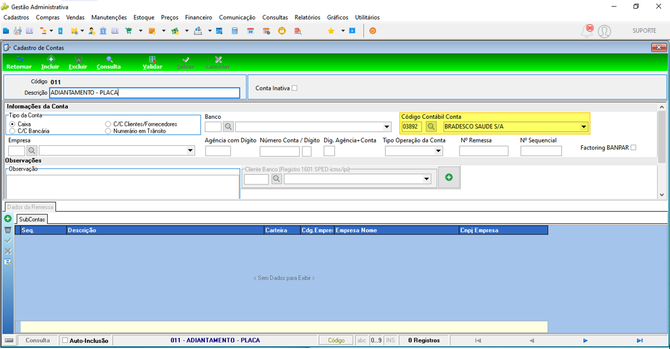Viewport: 670px width, 349px height.
Task: Click into the Descrição text field
Action: coord(145,93)
